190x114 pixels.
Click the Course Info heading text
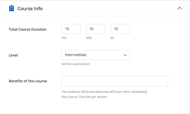pos(30,8)
